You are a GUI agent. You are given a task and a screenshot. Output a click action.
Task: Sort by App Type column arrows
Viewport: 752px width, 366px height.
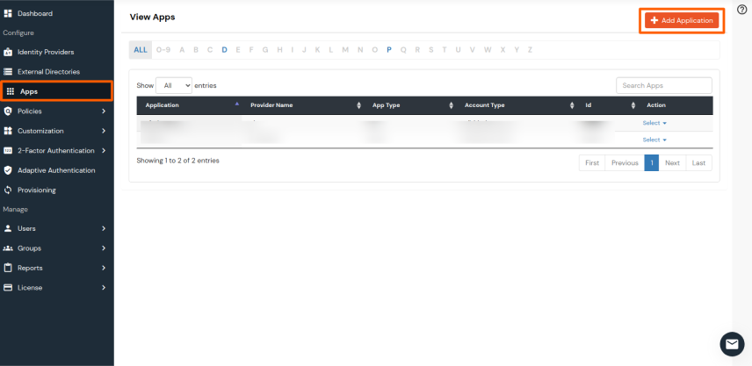[x=451, y=105]
